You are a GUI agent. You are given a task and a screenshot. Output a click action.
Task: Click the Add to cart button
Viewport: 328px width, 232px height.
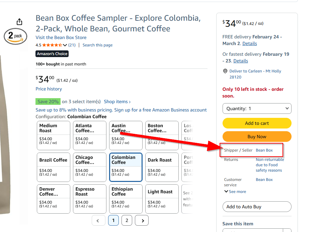(257, 123)
